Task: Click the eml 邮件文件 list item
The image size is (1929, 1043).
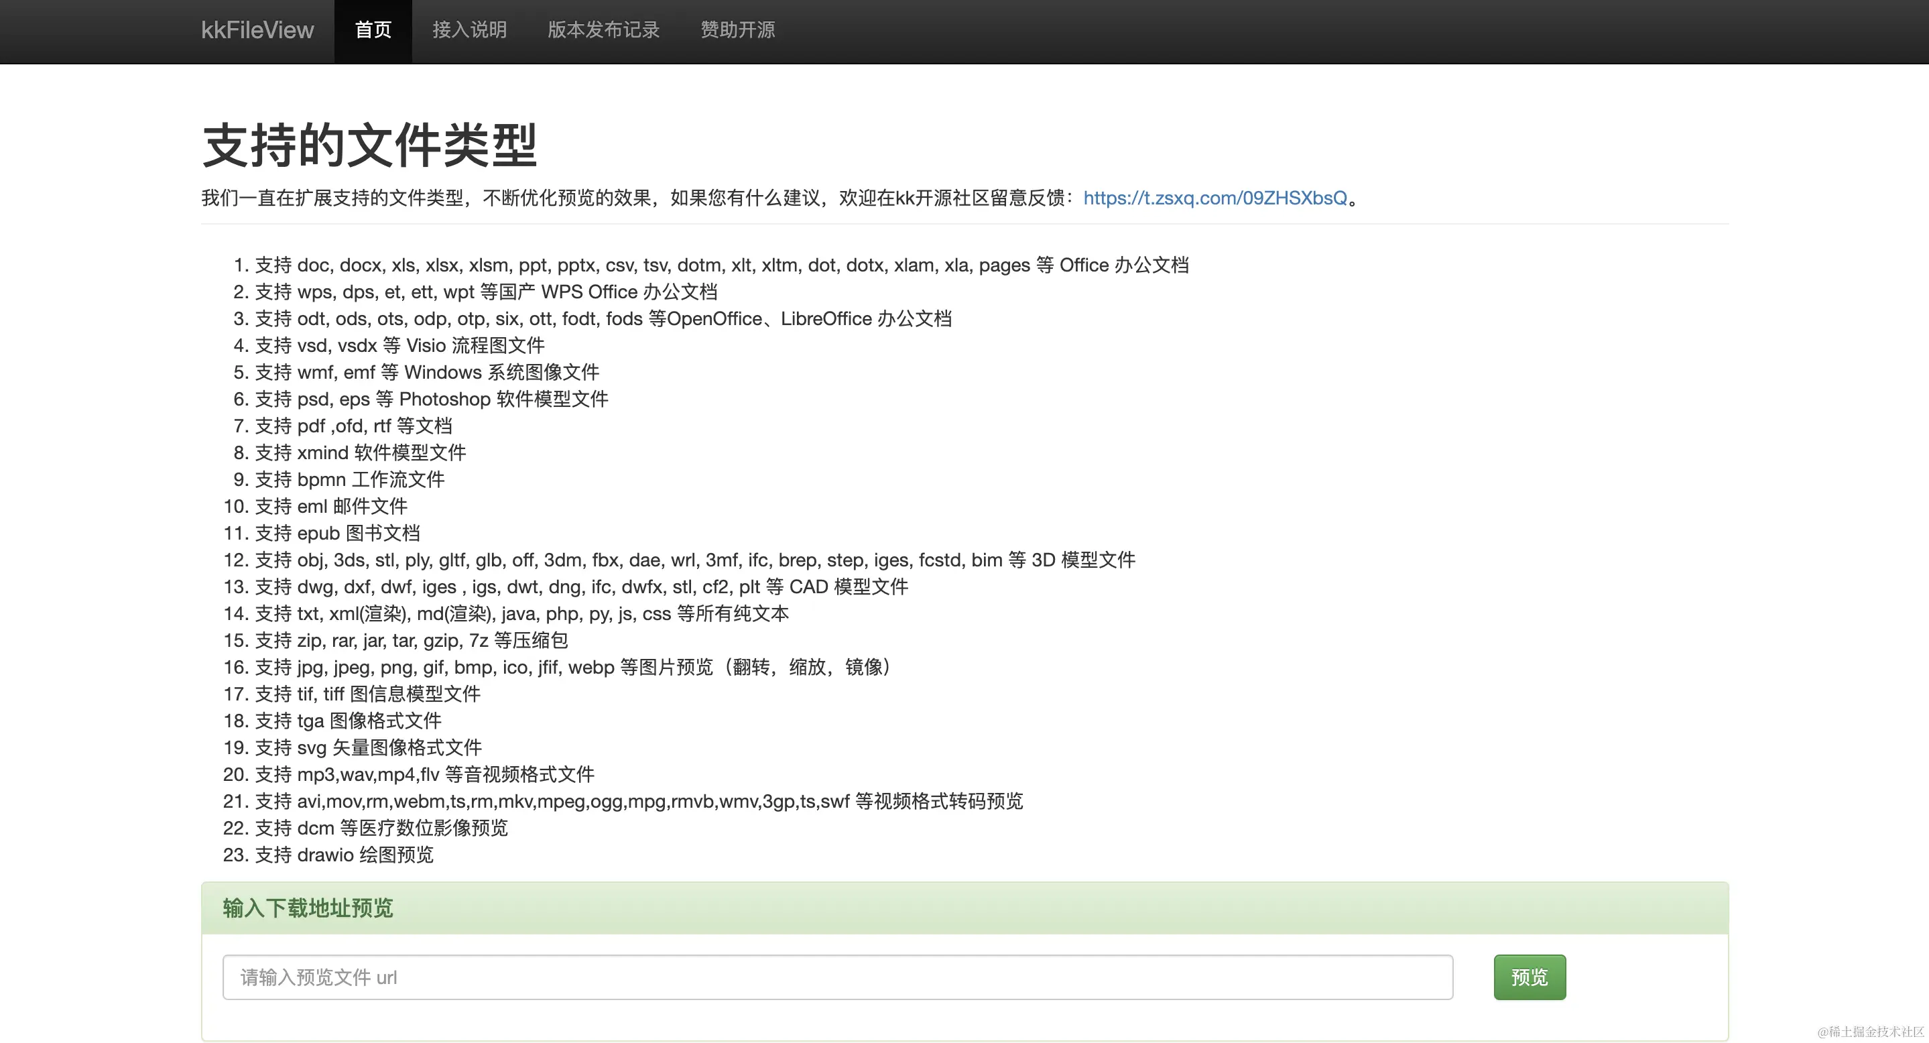Action: (331, 507)
